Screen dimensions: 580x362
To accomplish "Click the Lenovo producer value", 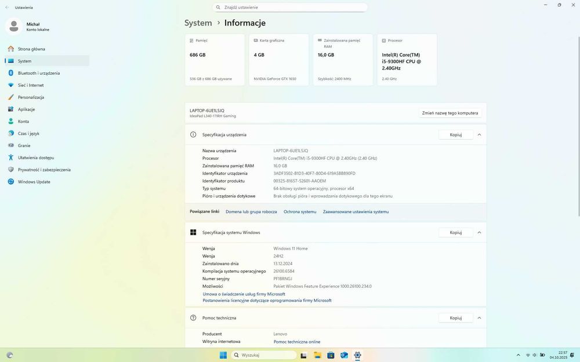I will tap(280, 334).
